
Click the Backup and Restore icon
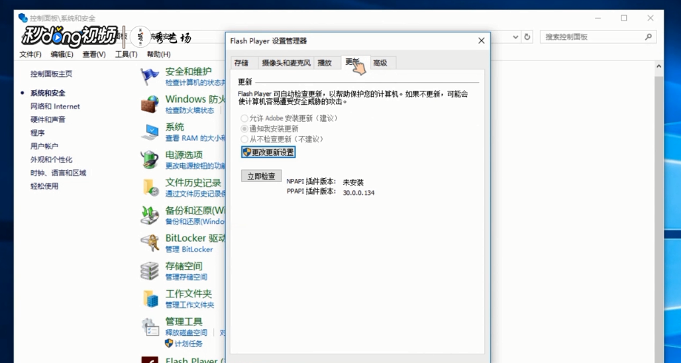(150, 215)
